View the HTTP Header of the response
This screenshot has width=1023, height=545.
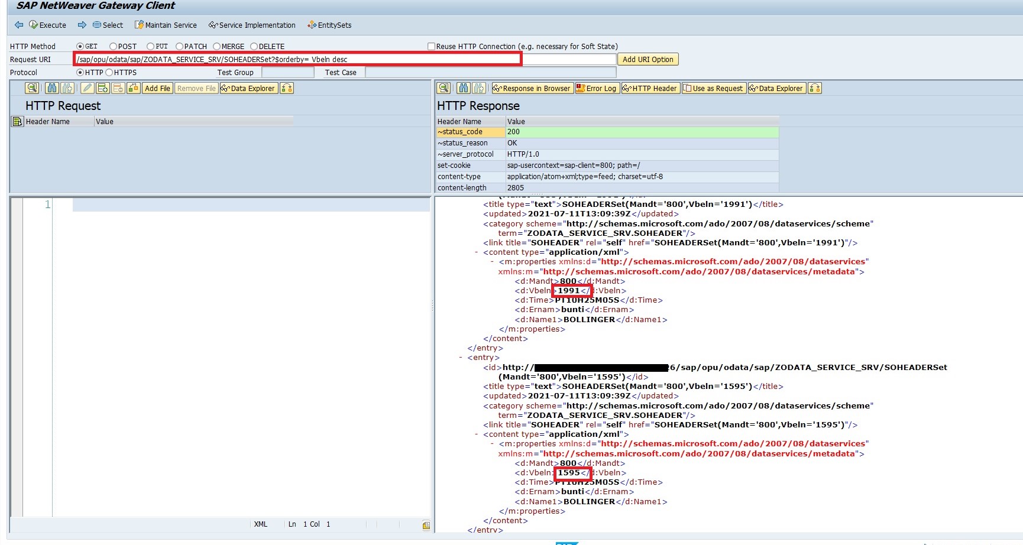(x=649, y=88)
